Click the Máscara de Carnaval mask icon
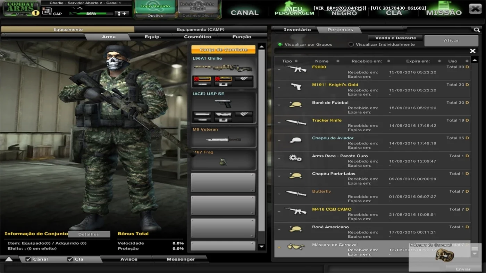Image resolution: width=486 pixels, height=273 pixels. (296, 247)
